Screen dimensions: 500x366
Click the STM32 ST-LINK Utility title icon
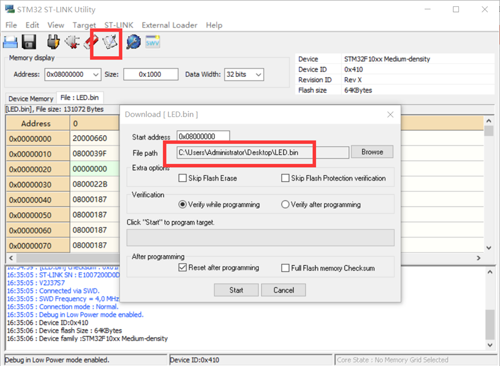10,9
